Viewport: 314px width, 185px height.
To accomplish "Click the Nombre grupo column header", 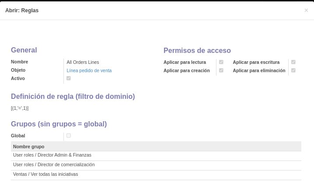I will click(28, 147).
